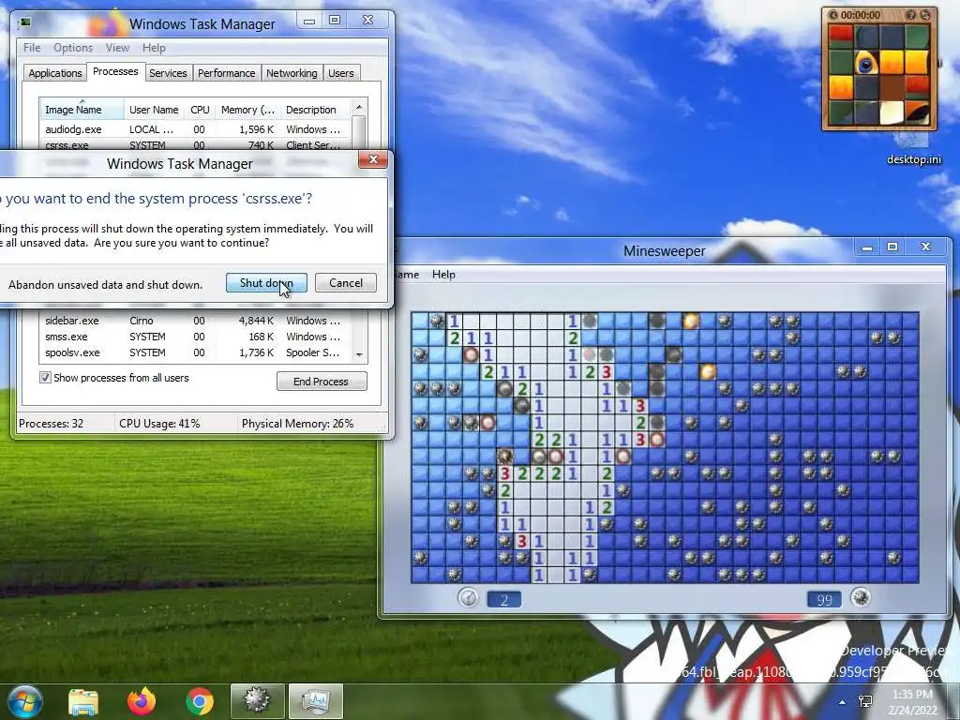Click the white tile in the puzzle gadget
The width and height of the screenshot is (960, 720).
(892, 112)
